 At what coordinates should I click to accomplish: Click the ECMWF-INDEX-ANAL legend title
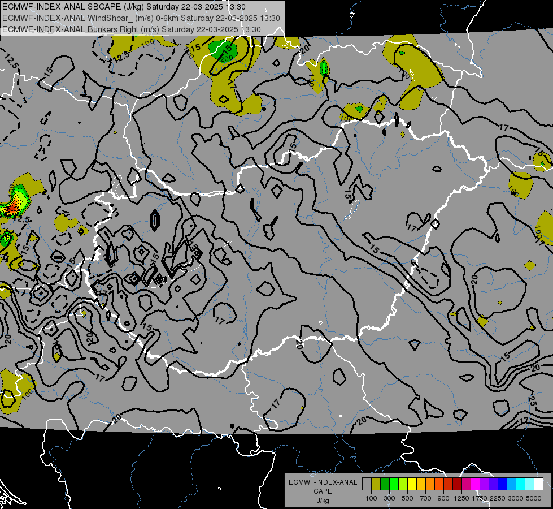pyautogui.click(x=323, y=482)
